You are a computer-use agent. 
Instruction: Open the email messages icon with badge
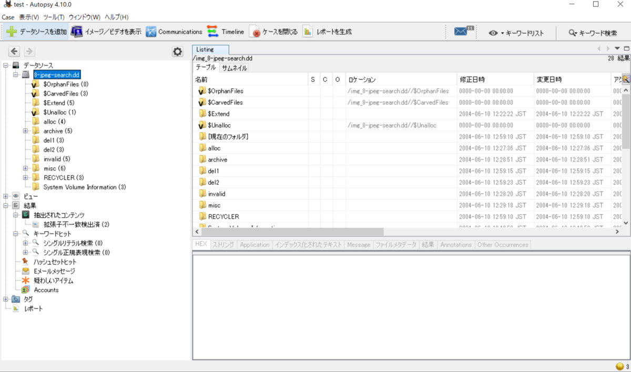[460, 31]
